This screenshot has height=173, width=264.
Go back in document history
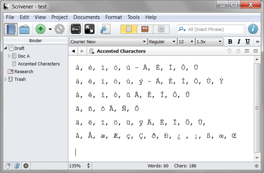(73, 51)
